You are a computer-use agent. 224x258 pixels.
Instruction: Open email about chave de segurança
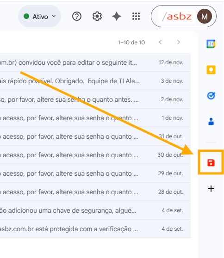95,210
